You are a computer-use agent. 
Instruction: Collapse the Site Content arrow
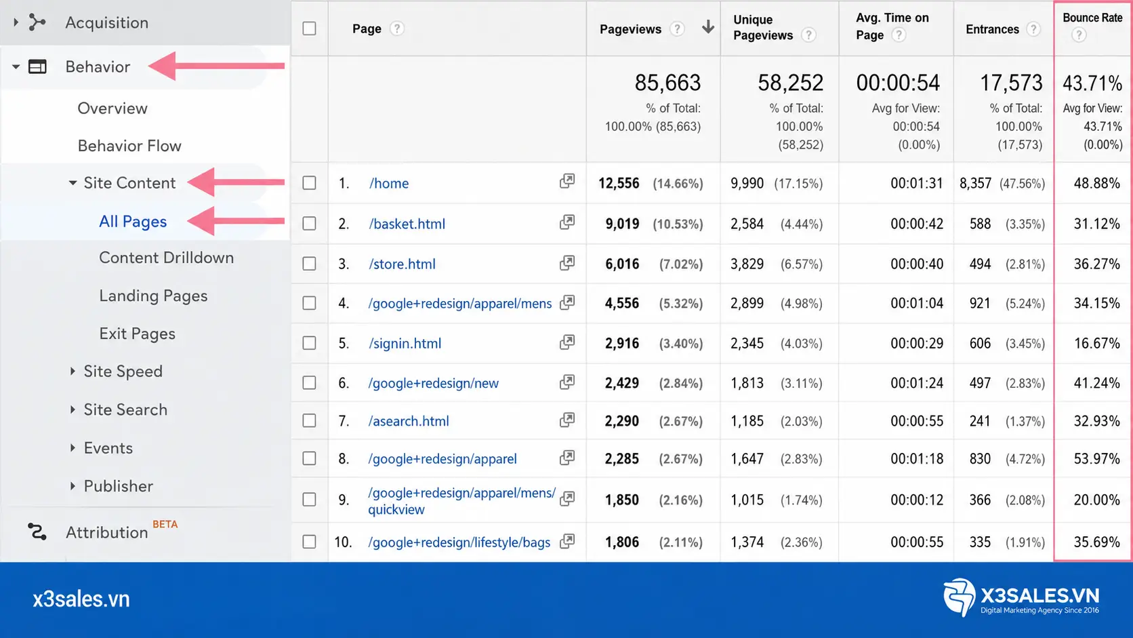(73, 183)
